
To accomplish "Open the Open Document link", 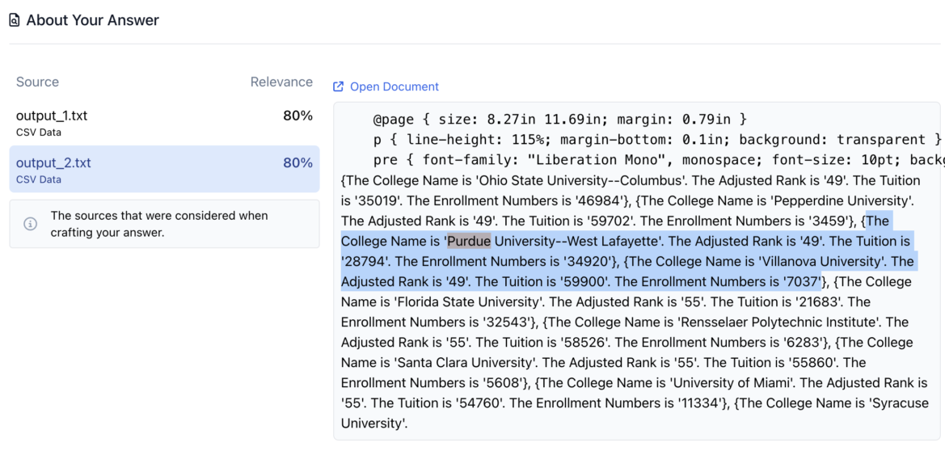I will [x=394, y=86].
